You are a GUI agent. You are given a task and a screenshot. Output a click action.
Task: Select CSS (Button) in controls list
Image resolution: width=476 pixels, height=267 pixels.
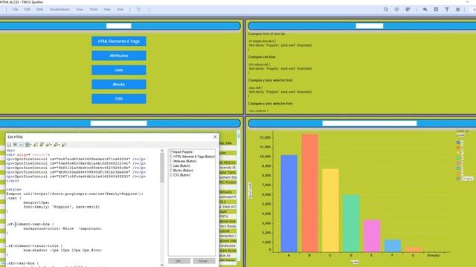(180, 175)
